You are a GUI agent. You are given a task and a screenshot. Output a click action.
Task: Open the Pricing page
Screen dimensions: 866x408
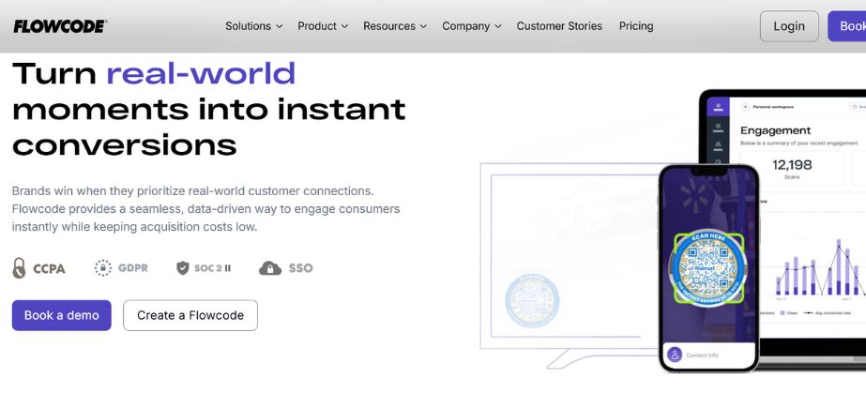[636, 26]
